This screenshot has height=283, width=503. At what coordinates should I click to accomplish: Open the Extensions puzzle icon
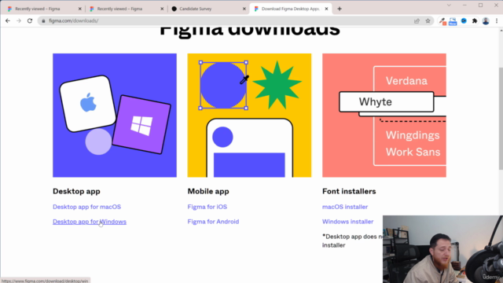[x=475, y=21]
